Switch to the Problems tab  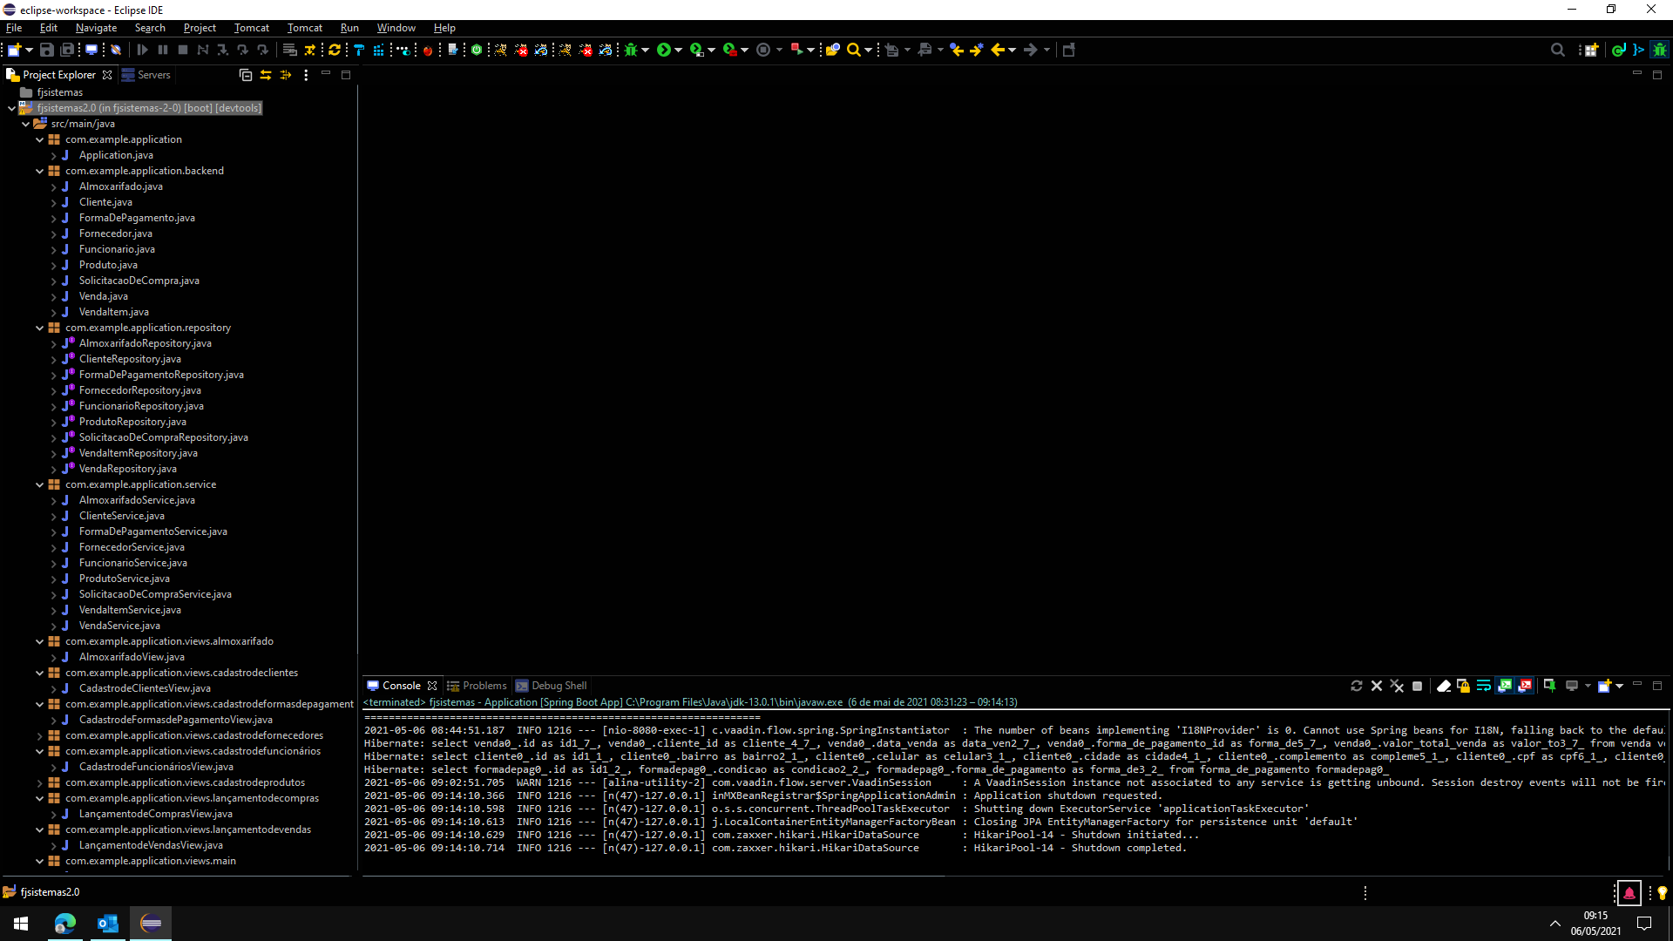pos(478,686)
